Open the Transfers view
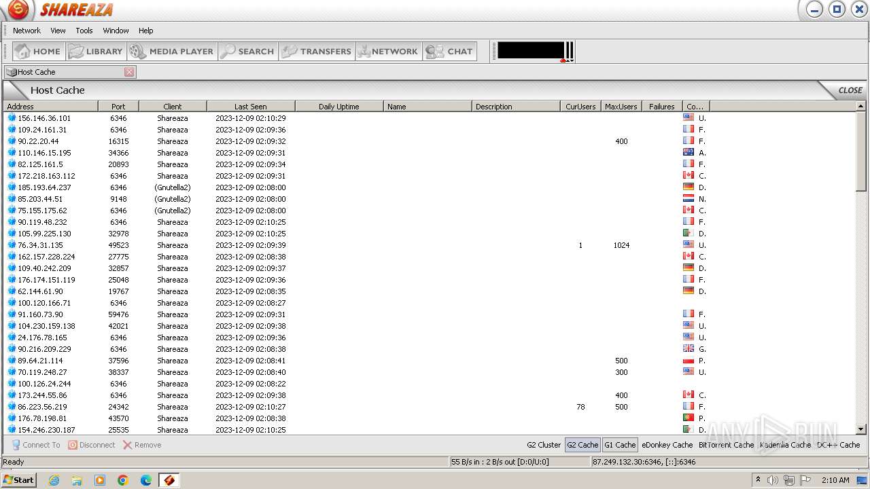The image size is (870, 489). click(317, 52)
